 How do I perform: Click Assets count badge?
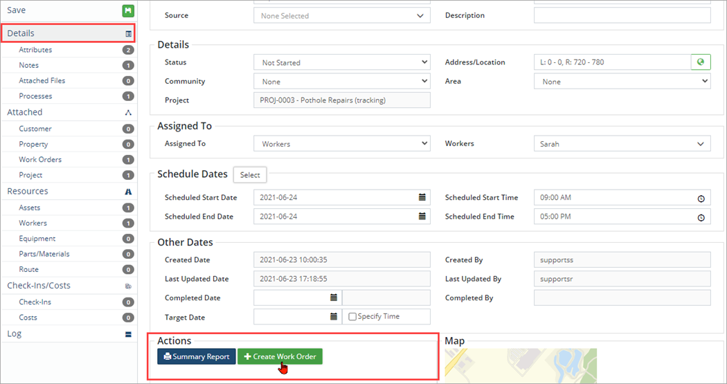(x=128, y=208)
